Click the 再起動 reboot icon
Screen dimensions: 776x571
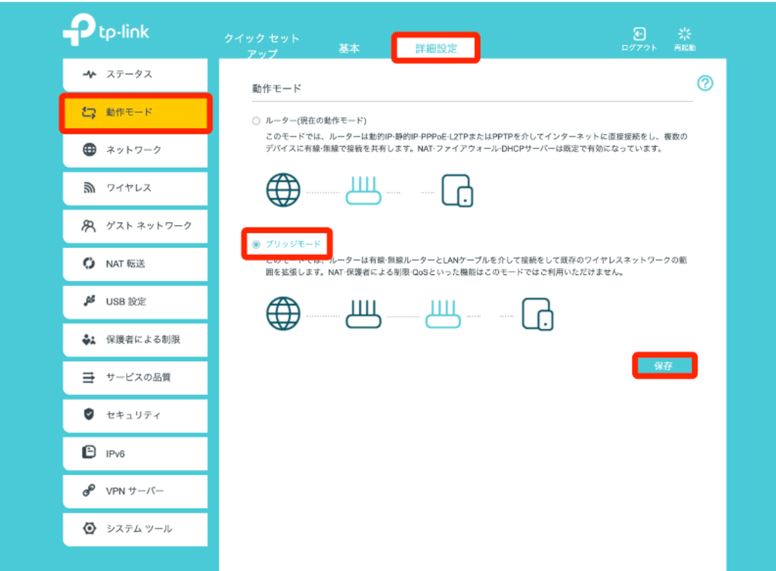(x=684, y=32)
